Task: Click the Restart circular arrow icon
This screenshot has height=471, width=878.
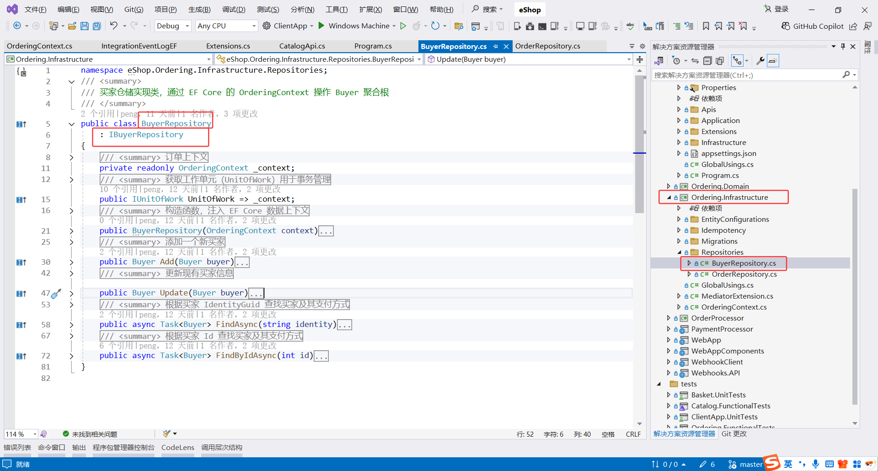Action: pos(435,26)
